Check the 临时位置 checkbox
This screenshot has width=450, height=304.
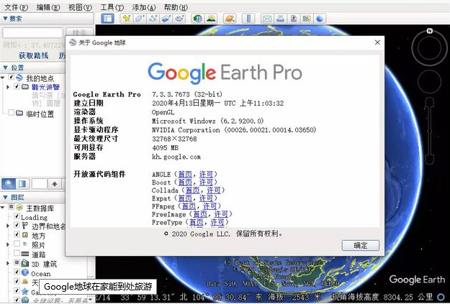click(x=12, y=113)
